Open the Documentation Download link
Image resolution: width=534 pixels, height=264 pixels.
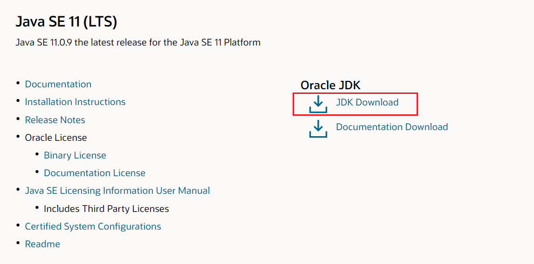(392, 127)
